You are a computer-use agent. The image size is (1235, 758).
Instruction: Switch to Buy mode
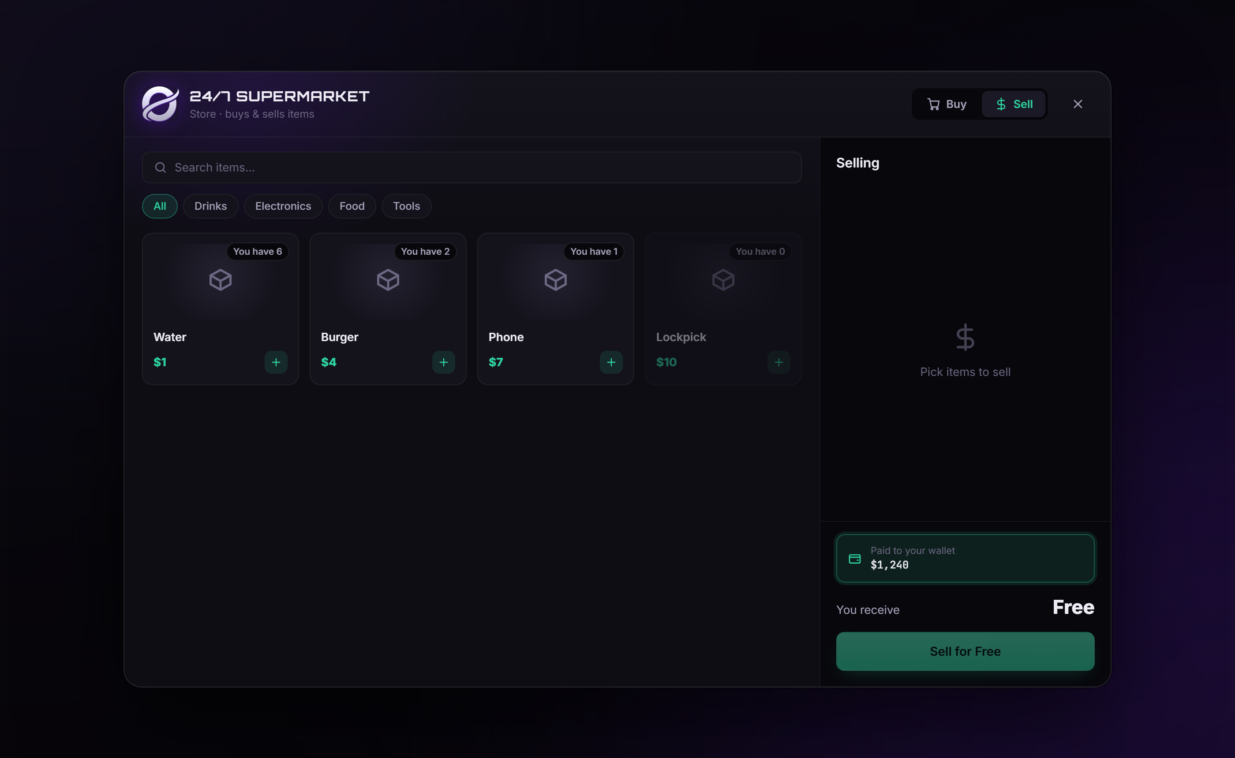947,104
